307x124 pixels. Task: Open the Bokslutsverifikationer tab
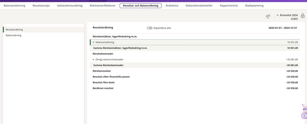tap(102, 6)
